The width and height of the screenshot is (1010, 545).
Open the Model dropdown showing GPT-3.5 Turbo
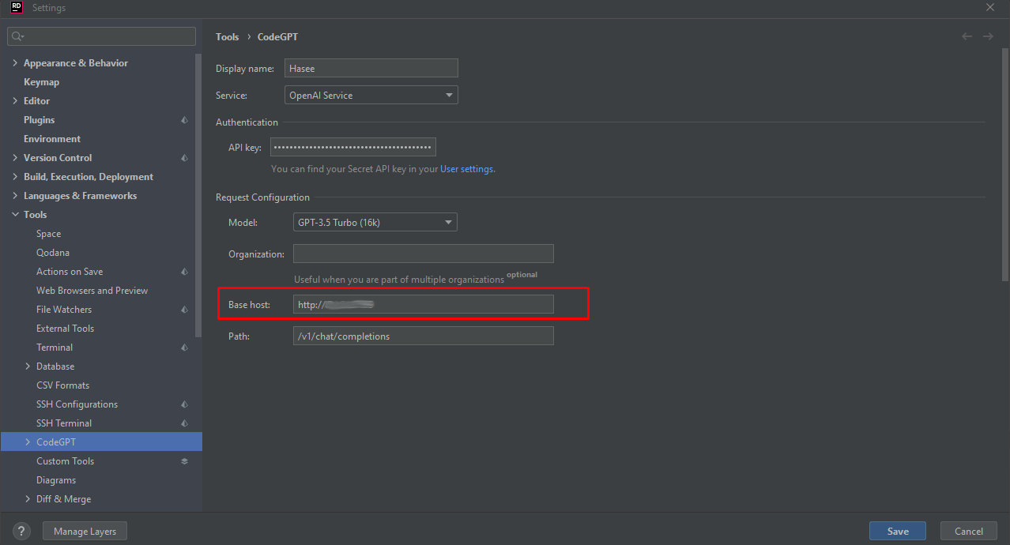pos(375,223)
